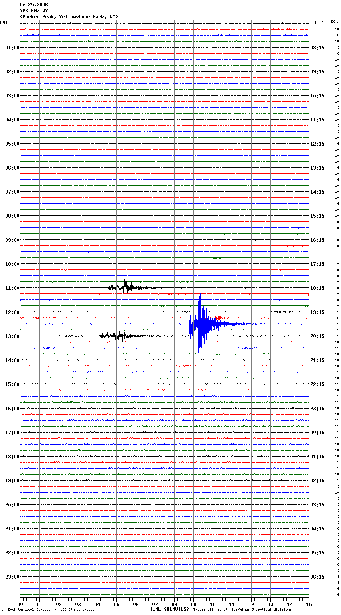Click the 00:15 UTC time label
The image size is (341, 615).
(317, 433)
